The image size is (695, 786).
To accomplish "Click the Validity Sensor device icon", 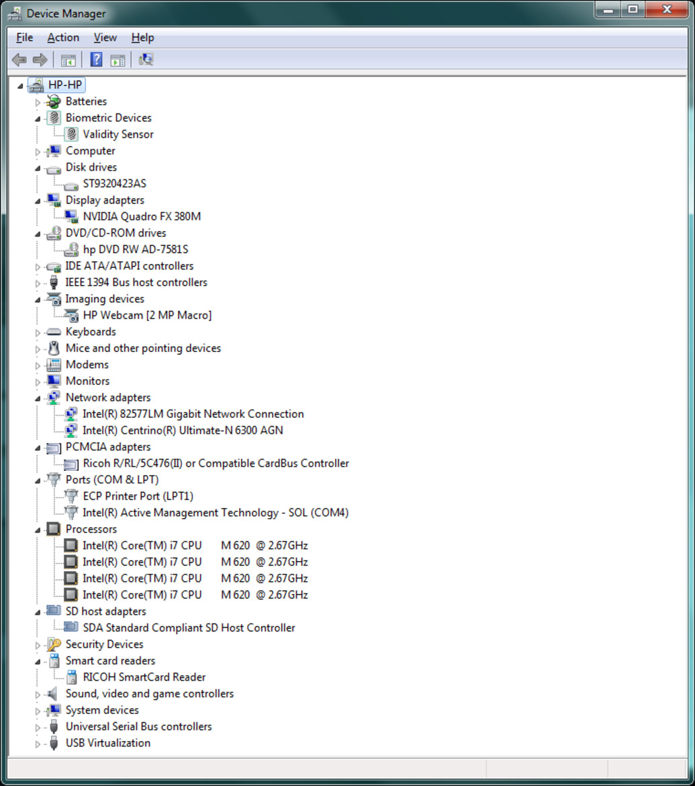I will pyautogui.click(x=71, y=134).
